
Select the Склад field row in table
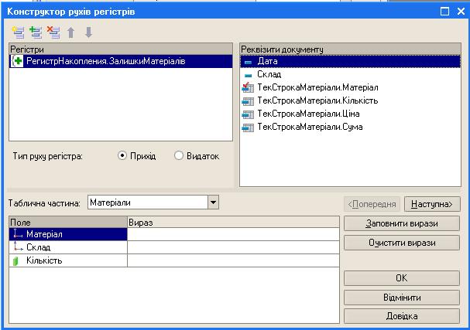click(68, 247)
